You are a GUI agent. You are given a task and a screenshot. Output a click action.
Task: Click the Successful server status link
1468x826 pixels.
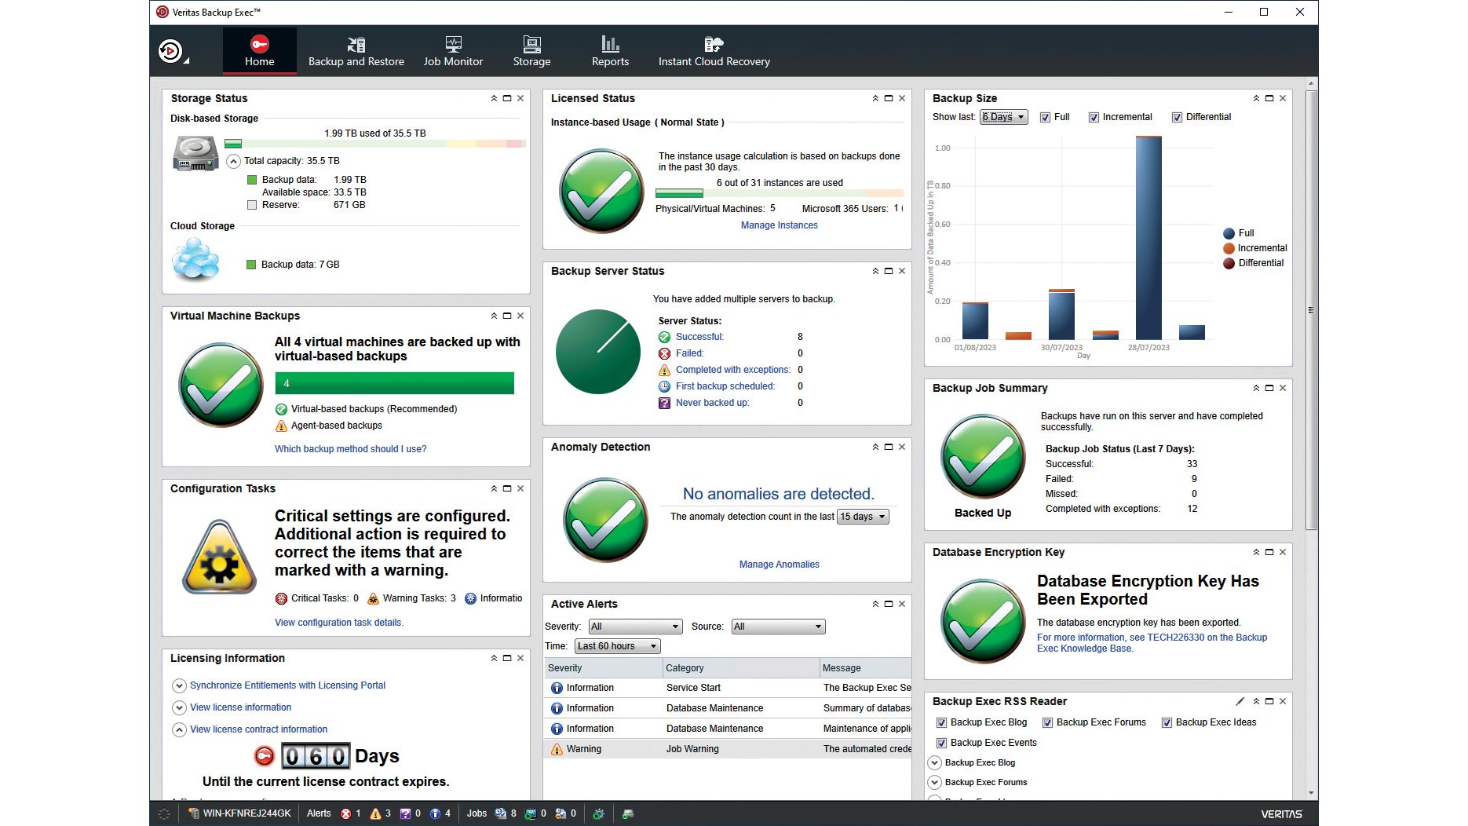point(700,337)
